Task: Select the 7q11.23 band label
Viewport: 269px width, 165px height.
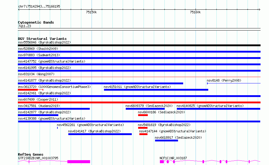Action: tap(24, 26)
